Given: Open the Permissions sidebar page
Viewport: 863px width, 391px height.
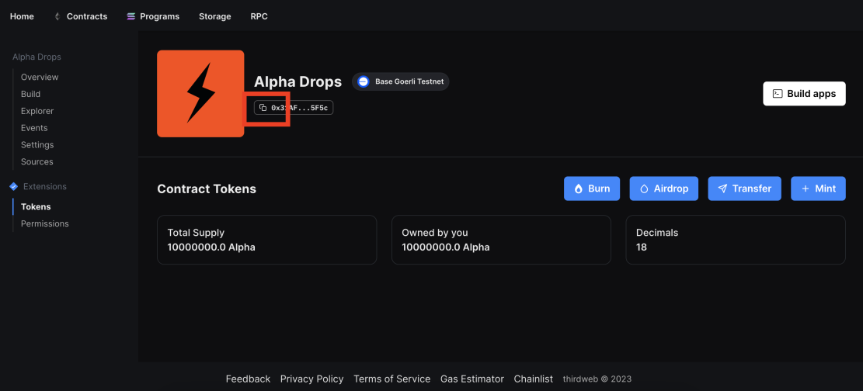Looking at the screenshot, I should [x=44, y=224].
